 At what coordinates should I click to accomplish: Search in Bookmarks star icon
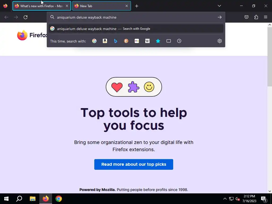click(x=158, y=41)
